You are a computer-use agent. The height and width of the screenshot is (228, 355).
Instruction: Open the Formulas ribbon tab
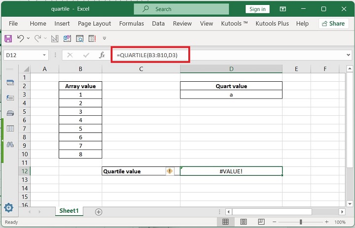pos(132,23)
